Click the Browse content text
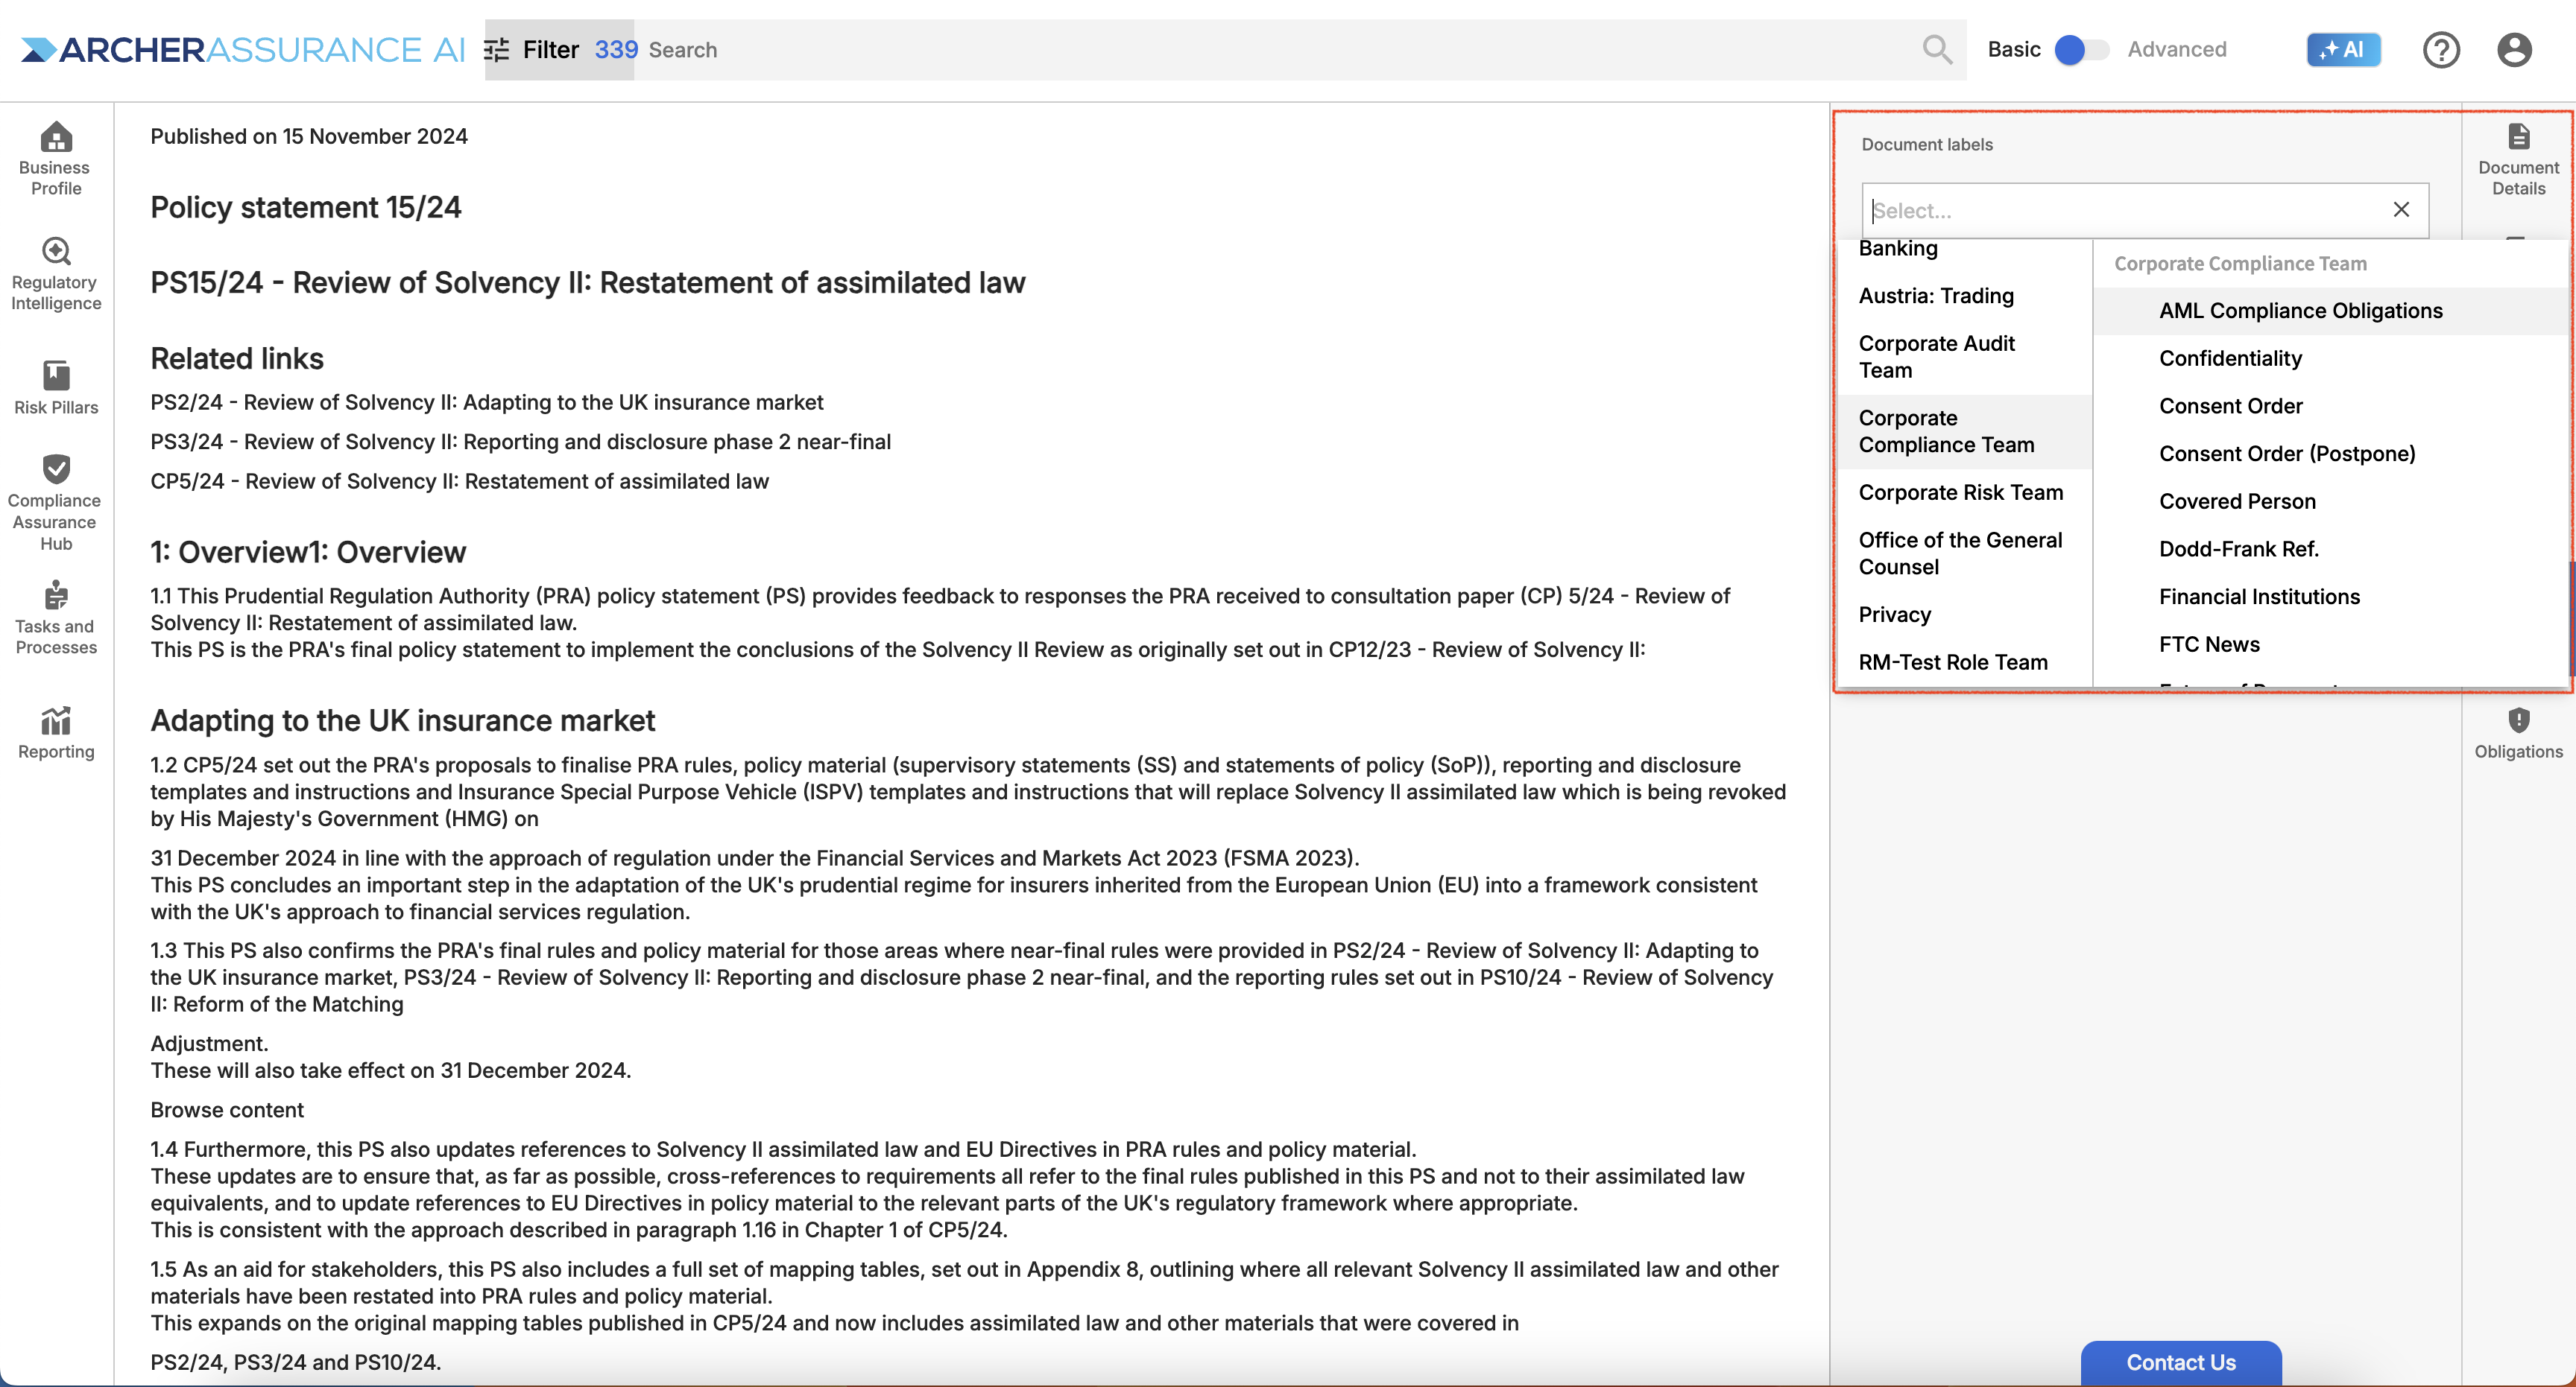 pos(227,1109)
